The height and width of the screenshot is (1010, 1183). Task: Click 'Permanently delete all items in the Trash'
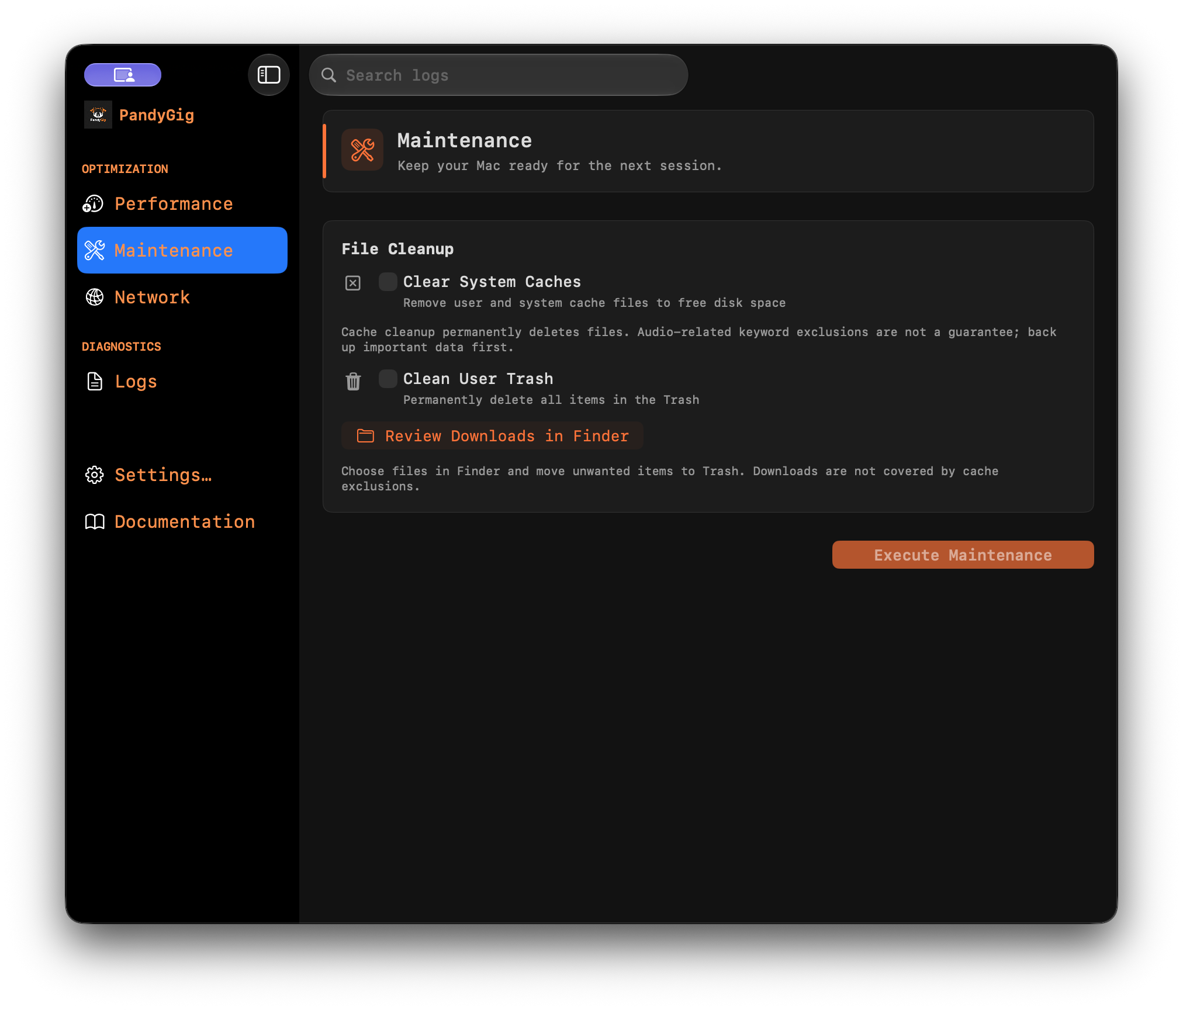coord(551,400)
